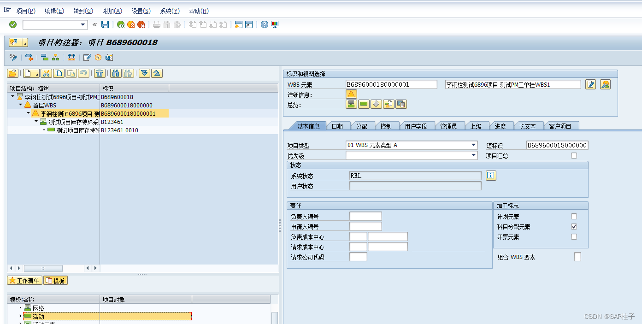
Task: Select the B123461 0010 activity row
Action: click(88, 130)
